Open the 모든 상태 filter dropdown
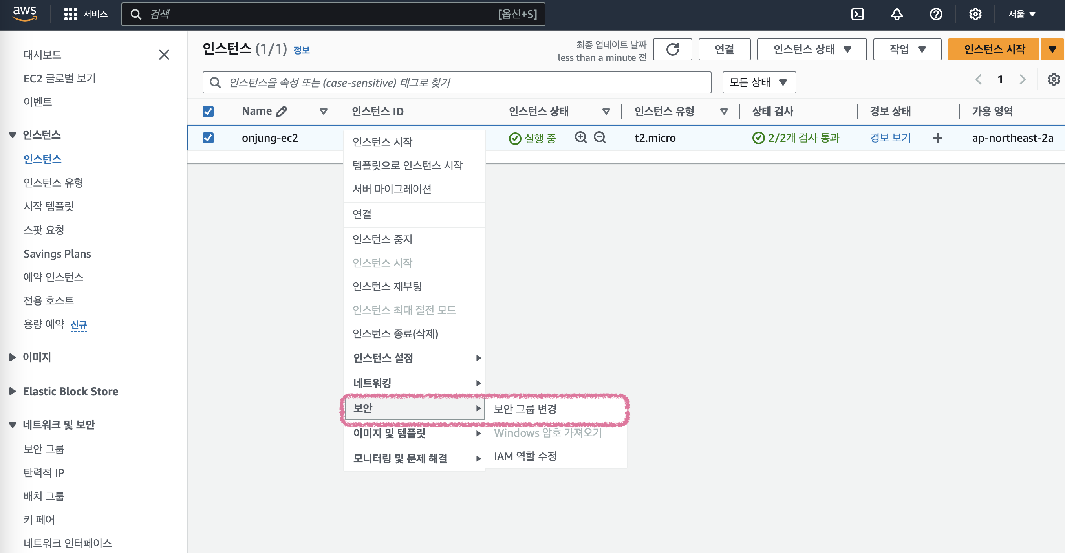 coord(759,82)
